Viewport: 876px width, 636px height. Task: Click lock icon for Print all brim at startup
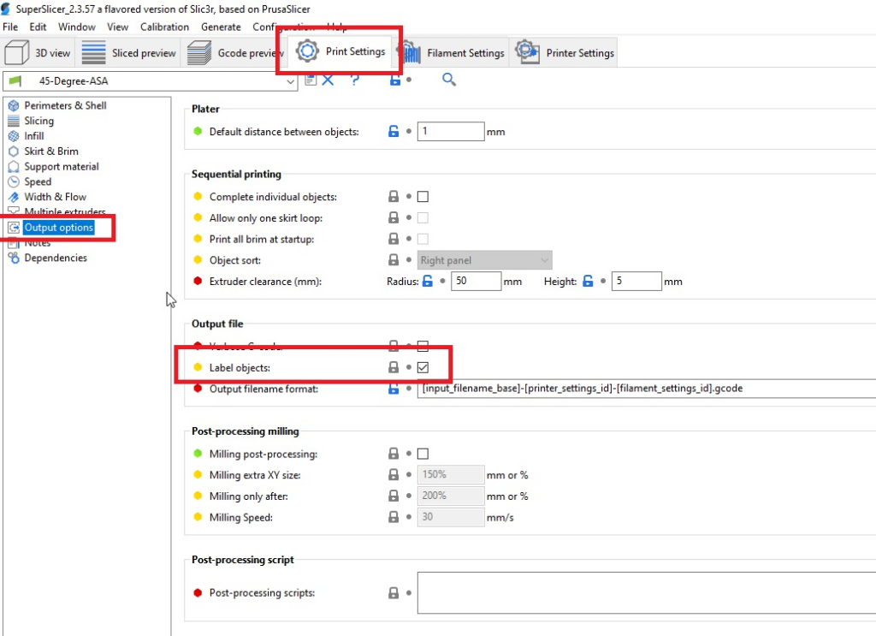pyautogui.click(x=394, y=239)
